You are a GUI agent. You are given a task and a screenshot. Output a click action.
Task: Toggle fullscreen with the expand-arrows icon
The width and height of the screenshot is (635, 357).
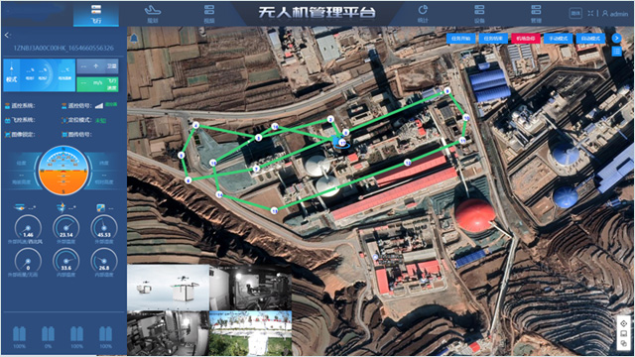tap(591, 13)
